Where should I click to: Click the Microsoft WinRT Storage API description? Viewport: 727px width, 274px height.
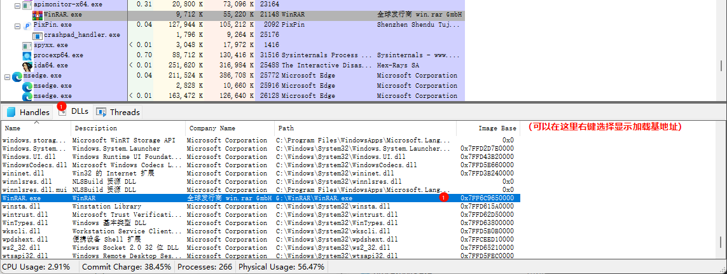pos(124,140)
